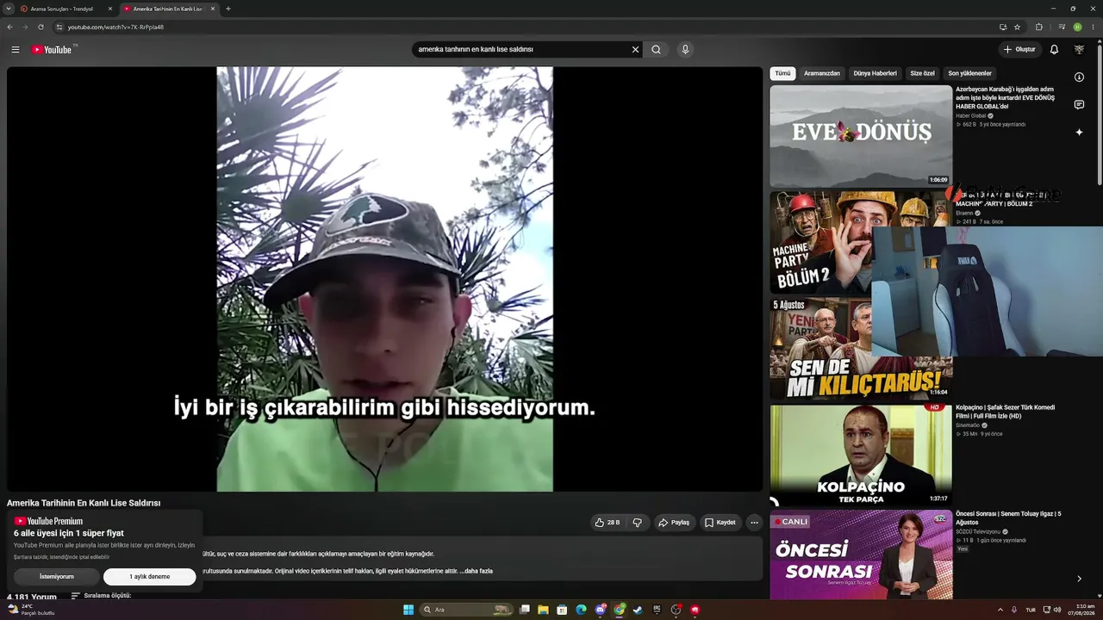The width and height of the screenshot is (1103, 620).
Task: Click the video player to pause
Action: [384, 279]
